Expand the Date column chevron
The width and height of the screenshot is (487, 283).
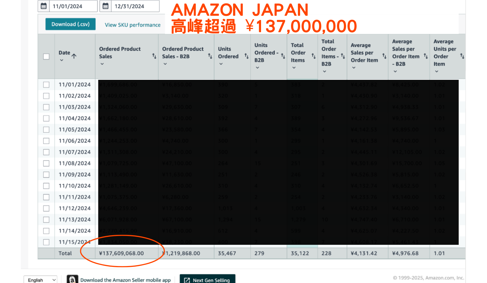pos(61,60)
